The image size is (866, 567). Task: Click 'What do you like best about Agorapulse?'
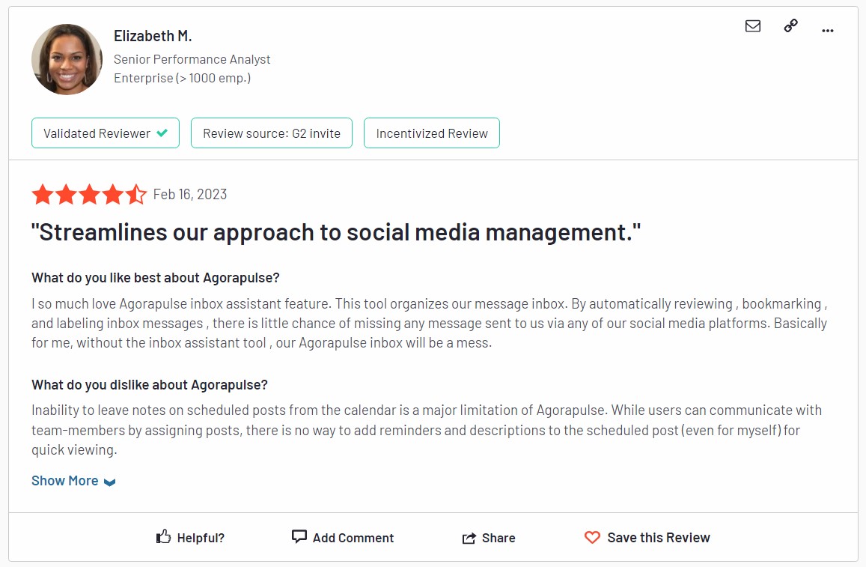156,277
